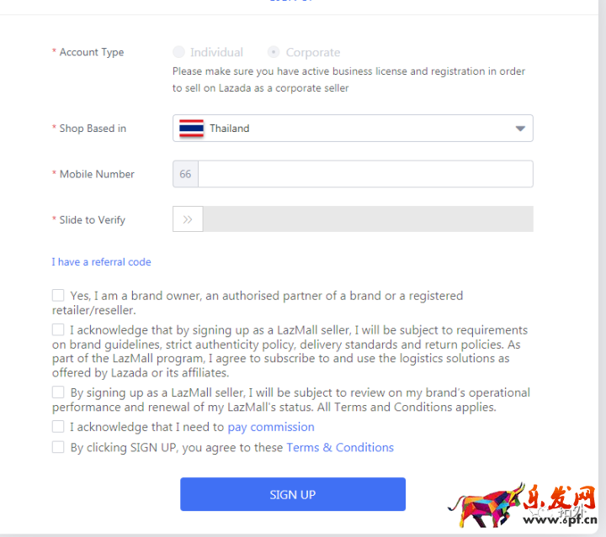
Task: Click the 66 country code prefix
Action: click(x=185, y=174)
